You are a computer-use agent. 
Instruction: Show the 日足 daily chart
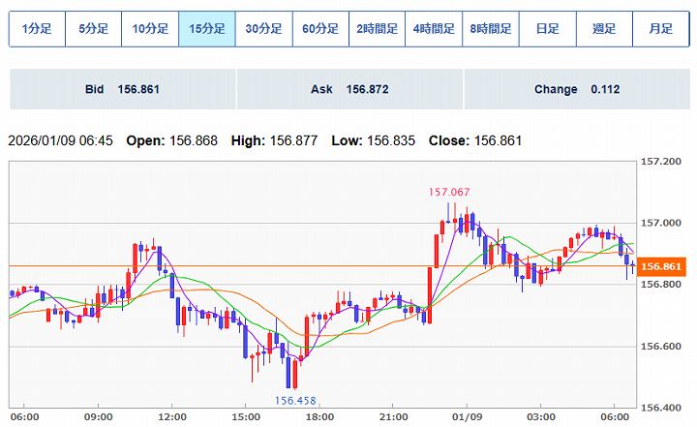point(547,29)
